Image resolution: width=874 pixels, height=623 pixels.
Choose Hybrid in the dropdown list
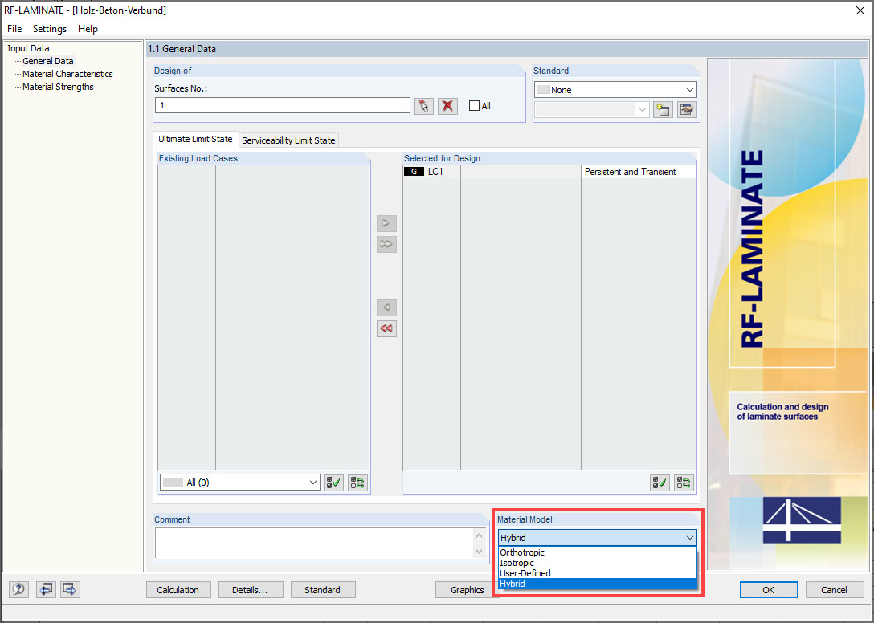[x=597, y=584]
